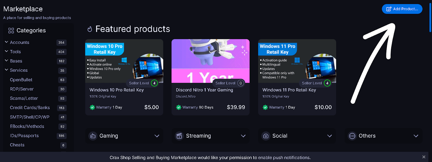This screenshot has height=162, width=432.
Task: Expand the Tools category chevron
Action: [x=6, y=51]
